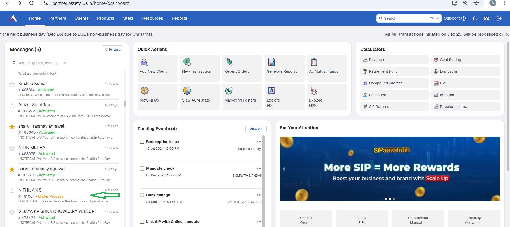
Task: Start a New Transaction from Quick Actions
Action: pos(200,68)
